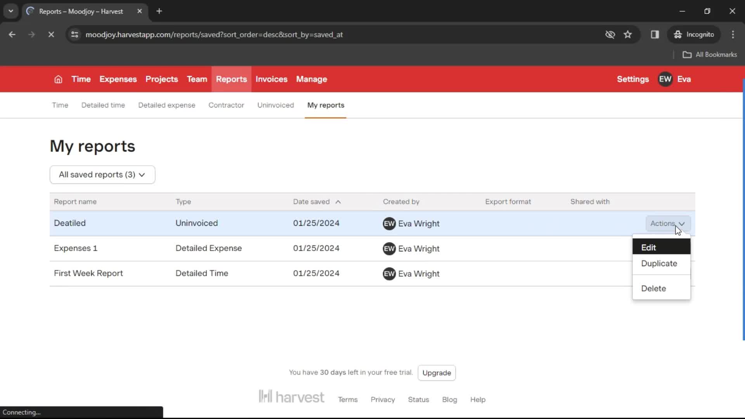Click the address bar URL
Screen dimensions: 745x419
(214, 35)
